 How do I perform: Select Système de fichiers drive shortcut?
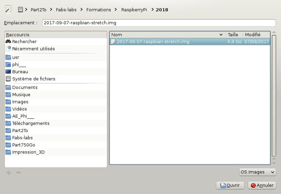[x=34, y=79]
